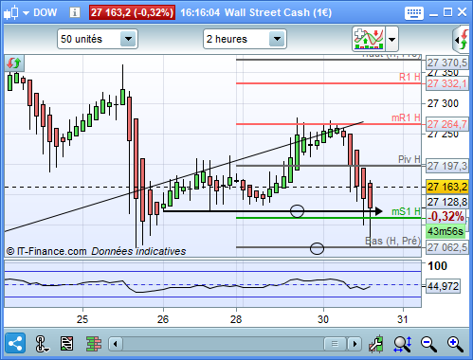Image resolution: width=473 pixels, height=360 pixels.
Task: Open the dropdown arrow next to DOW
Action: 26,13
